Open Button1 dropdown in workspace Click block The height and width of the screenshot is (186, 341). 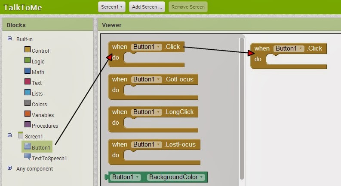point(289,48)
